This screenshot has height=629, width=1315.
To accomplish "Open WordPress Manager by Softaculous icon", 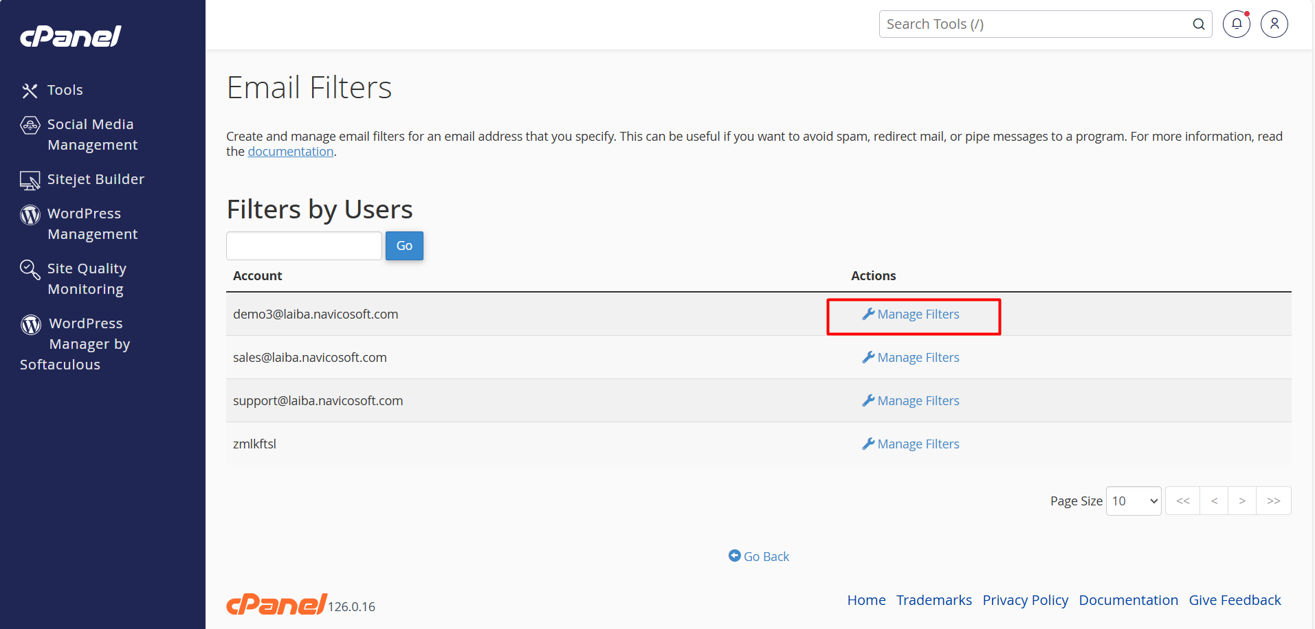I will pos(31,324).
